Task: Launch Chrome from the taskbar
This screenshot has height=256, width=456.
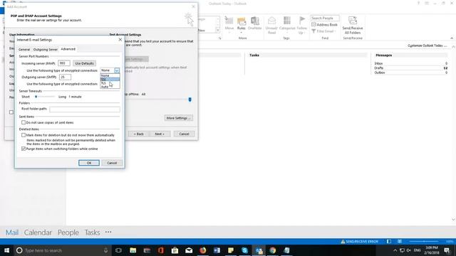Action: tap(272, 250)
